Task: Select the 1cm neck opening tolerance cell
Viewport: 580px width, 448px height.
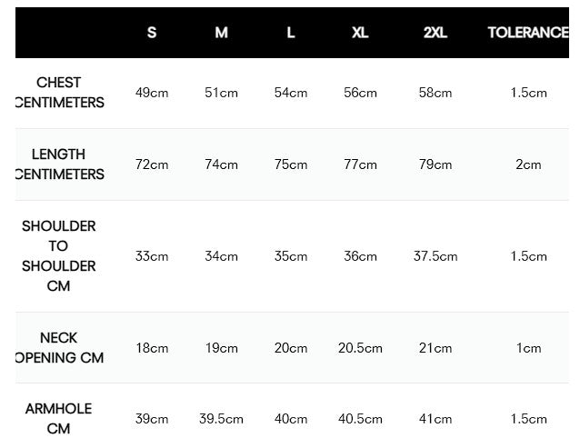Action: pyautogui.click(x=528, y=348)
